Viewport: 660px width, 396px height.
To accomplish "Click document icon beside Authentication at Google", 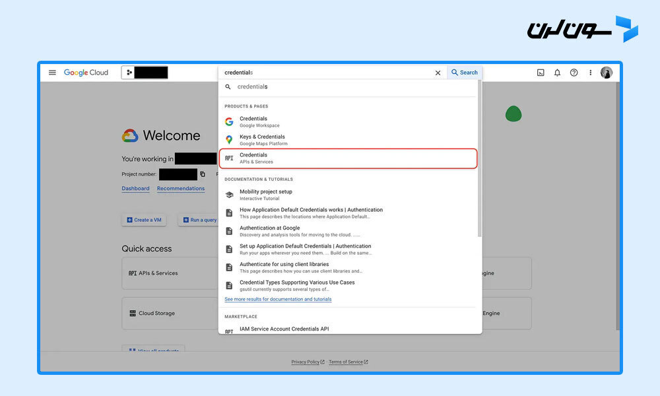I will [x=229, y=231].
